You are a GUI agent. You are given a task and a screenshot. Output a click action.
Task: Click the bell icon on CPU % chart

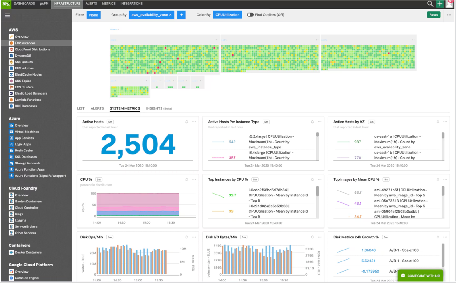pos(187,179)
